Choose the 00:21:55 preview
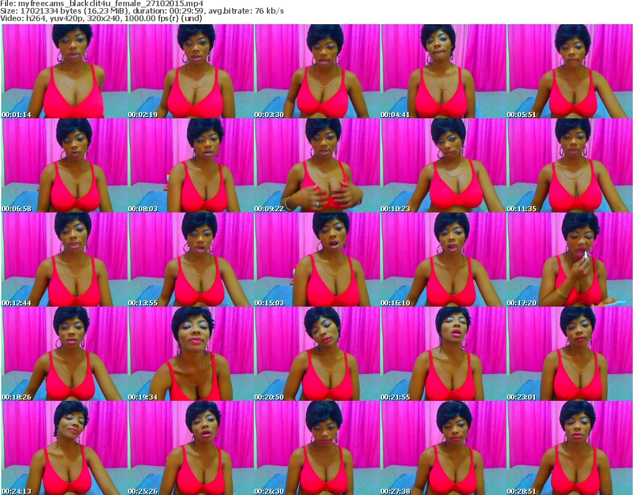Image resolution: width=634 pixels, height=495 pixels. click(443, 354)
